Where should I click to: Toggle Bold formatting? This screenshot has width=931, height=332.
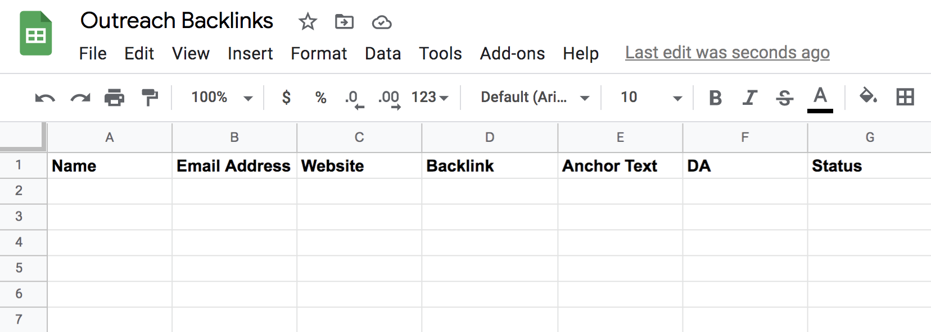coord(715,98)
